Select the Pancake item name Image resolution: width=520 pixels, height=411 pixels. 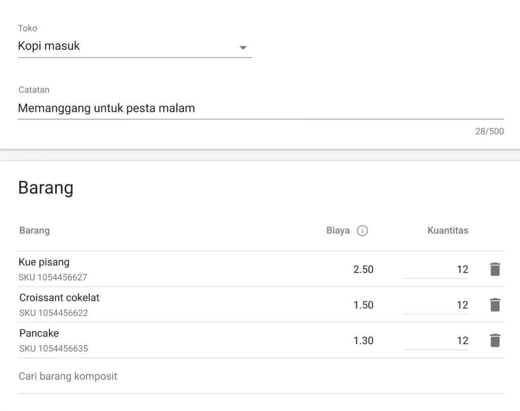pyautogui.click(x=39, y=333)
